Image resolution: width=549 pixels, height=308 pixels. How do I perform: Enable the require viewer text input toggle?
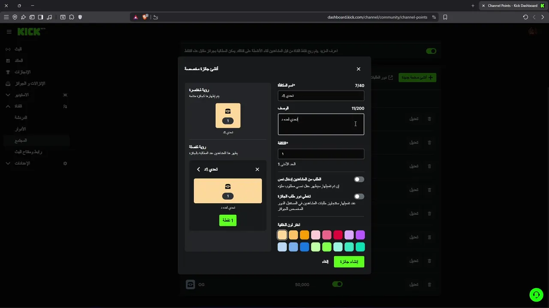[359, 180]
